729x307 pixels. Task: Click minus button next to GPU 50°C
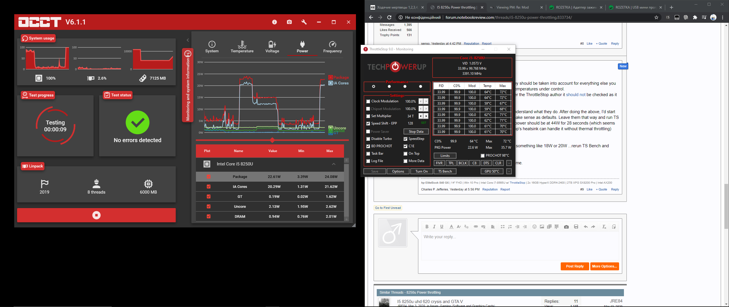509,171
